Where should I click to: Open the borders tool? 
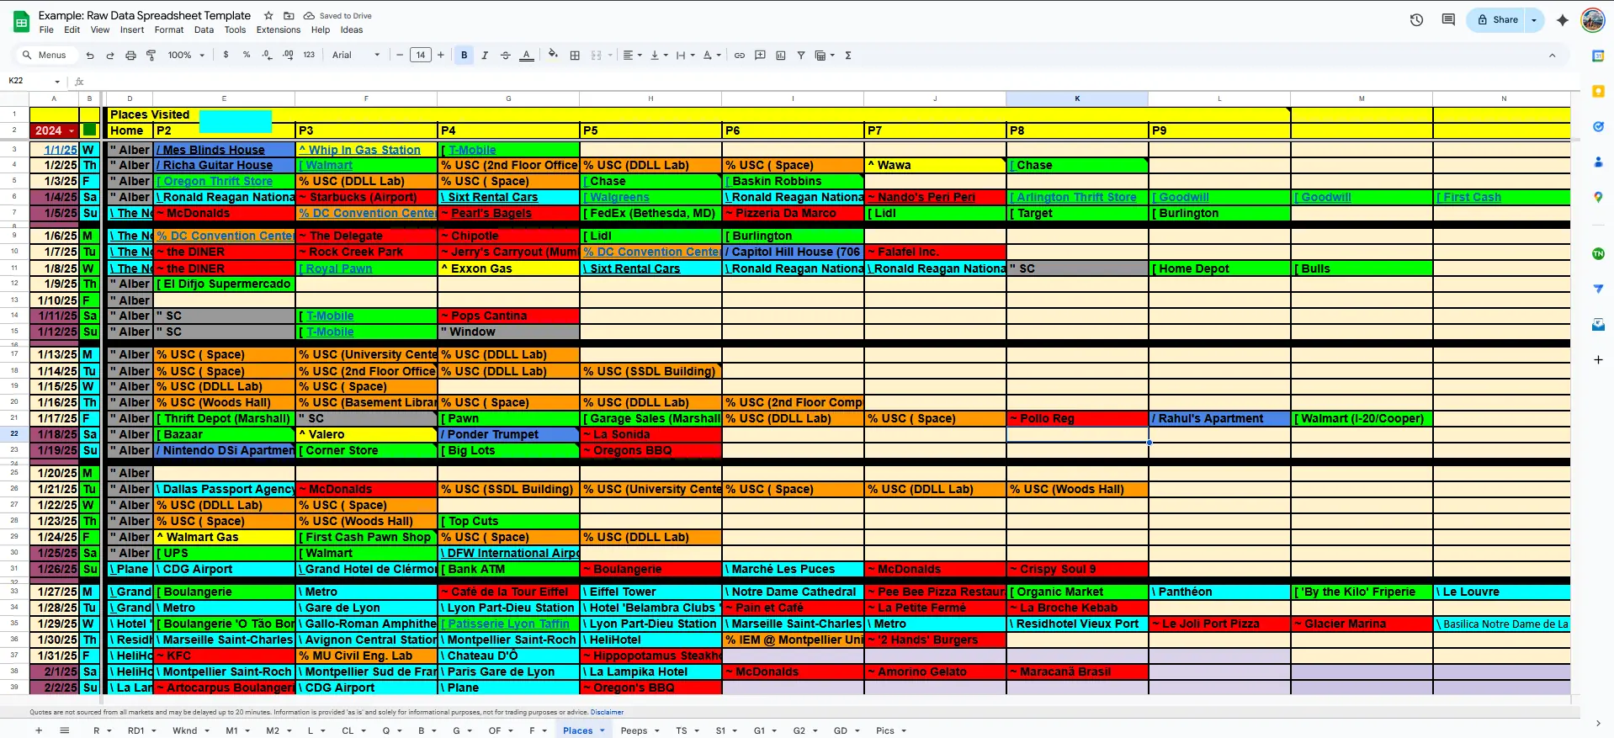(x=575, y=56)
